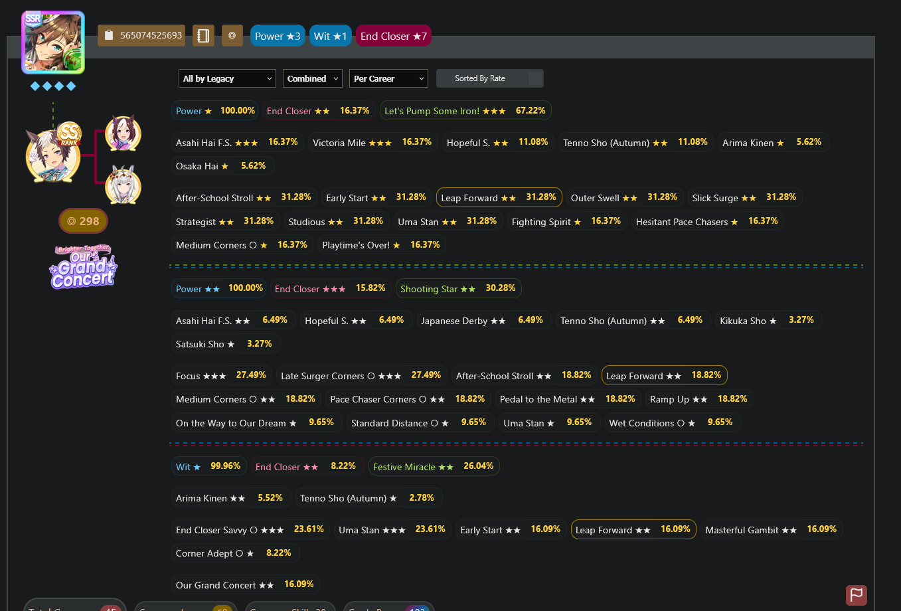Select the End Closer ★★ 16.37% chip

(318, 111)
